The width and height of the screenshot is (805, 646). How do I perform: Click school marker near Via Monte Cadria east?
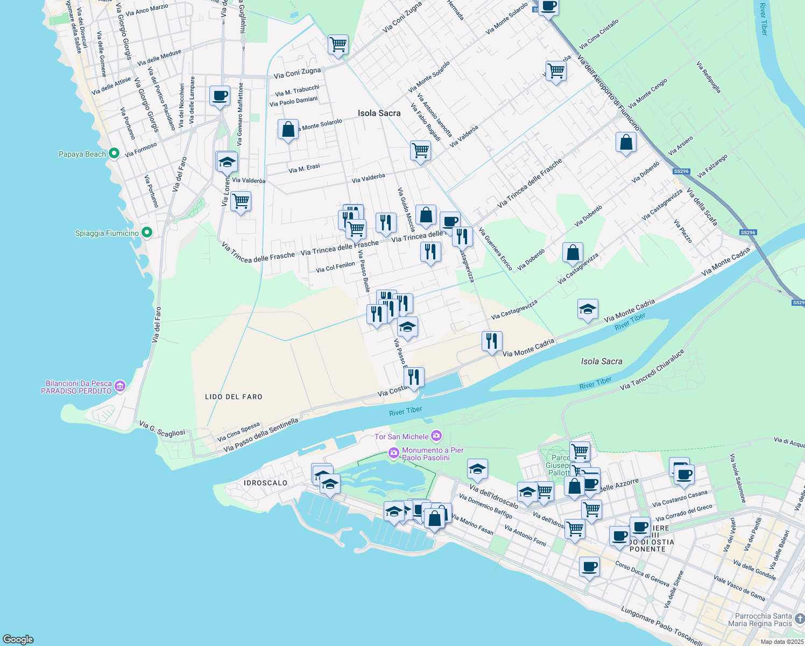pos(588,310)
